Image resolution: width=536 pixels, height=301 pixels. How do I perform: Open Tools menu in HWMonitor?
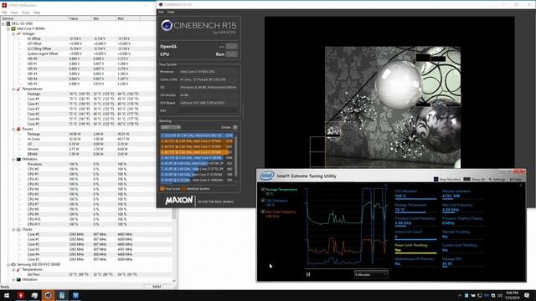[x=25, y=13]
